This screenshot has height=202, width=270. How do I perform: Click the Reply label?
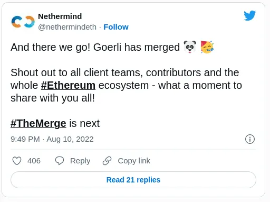[80, 161]
